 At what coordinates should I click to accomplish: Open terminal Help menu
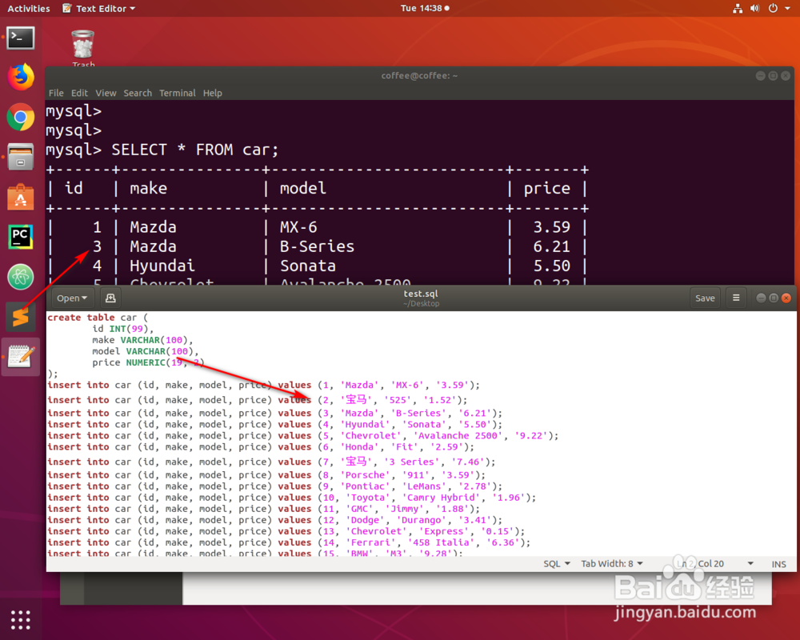[x=212, y=93]
